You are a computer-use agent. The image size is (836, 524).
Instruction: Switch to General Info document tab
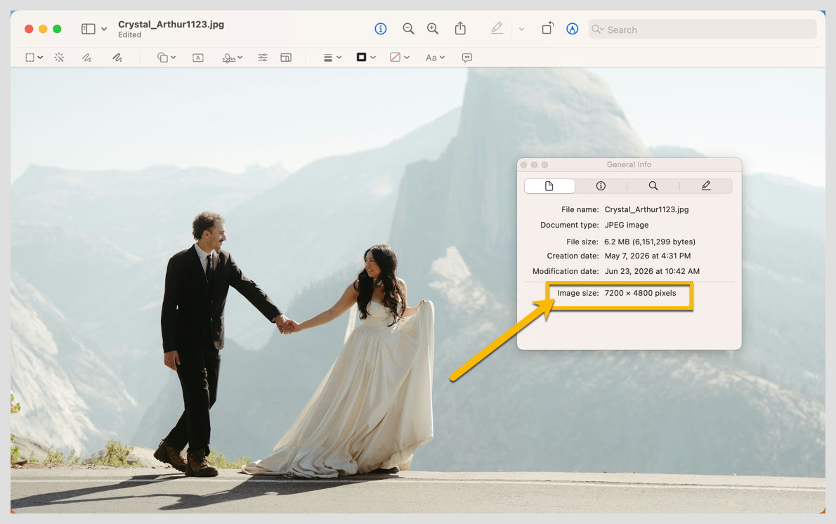point(549,186)
